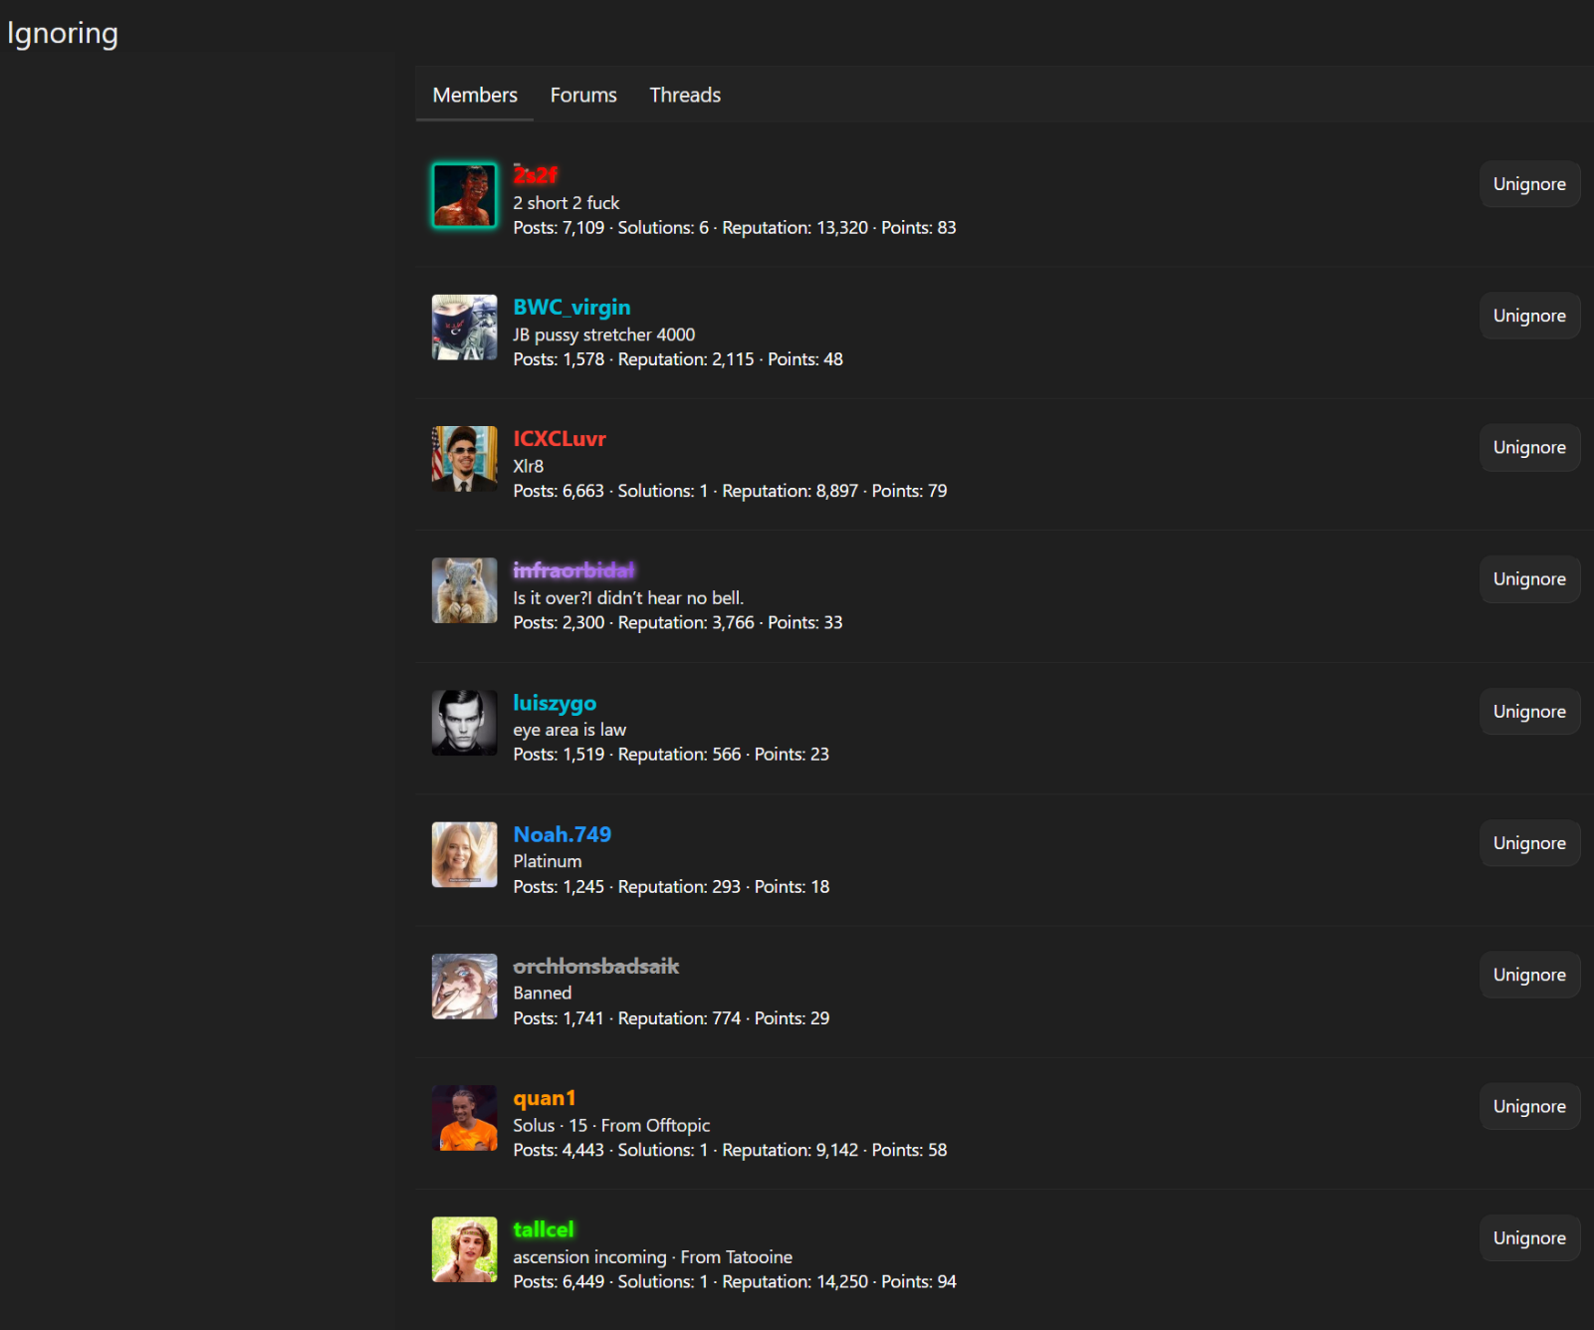Open infraorbidal's profile link
The height and width of the screenshot is (1330, 1594).
click(573, 570)
